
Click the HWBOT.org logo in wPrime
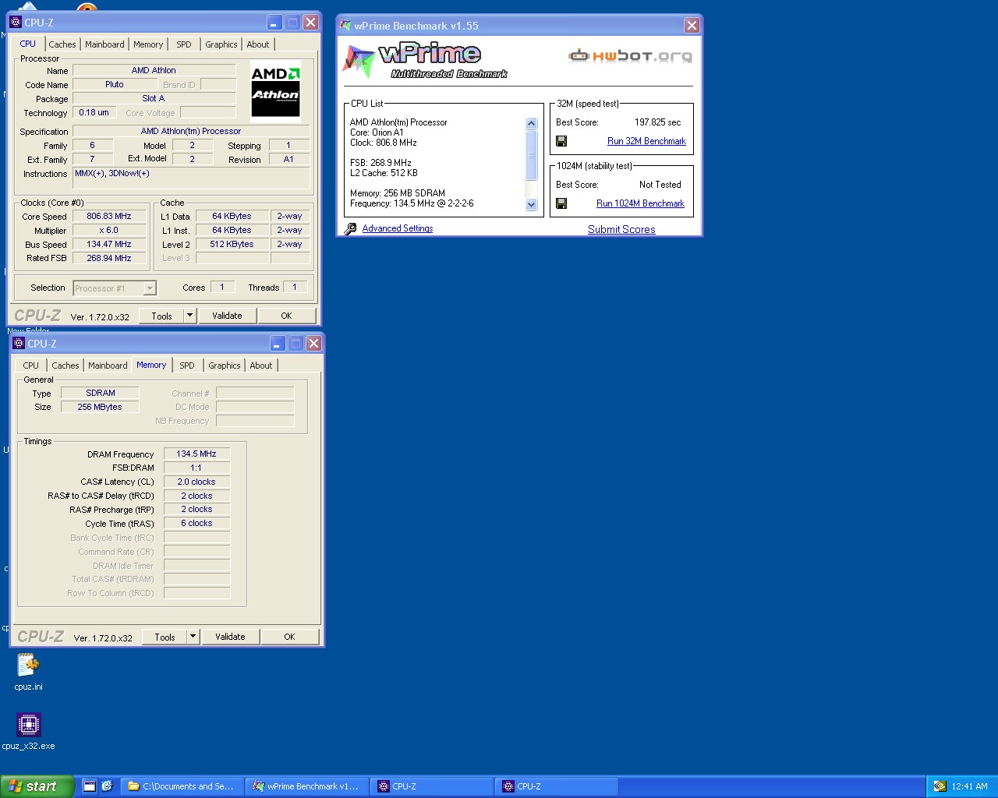[631, 56]
